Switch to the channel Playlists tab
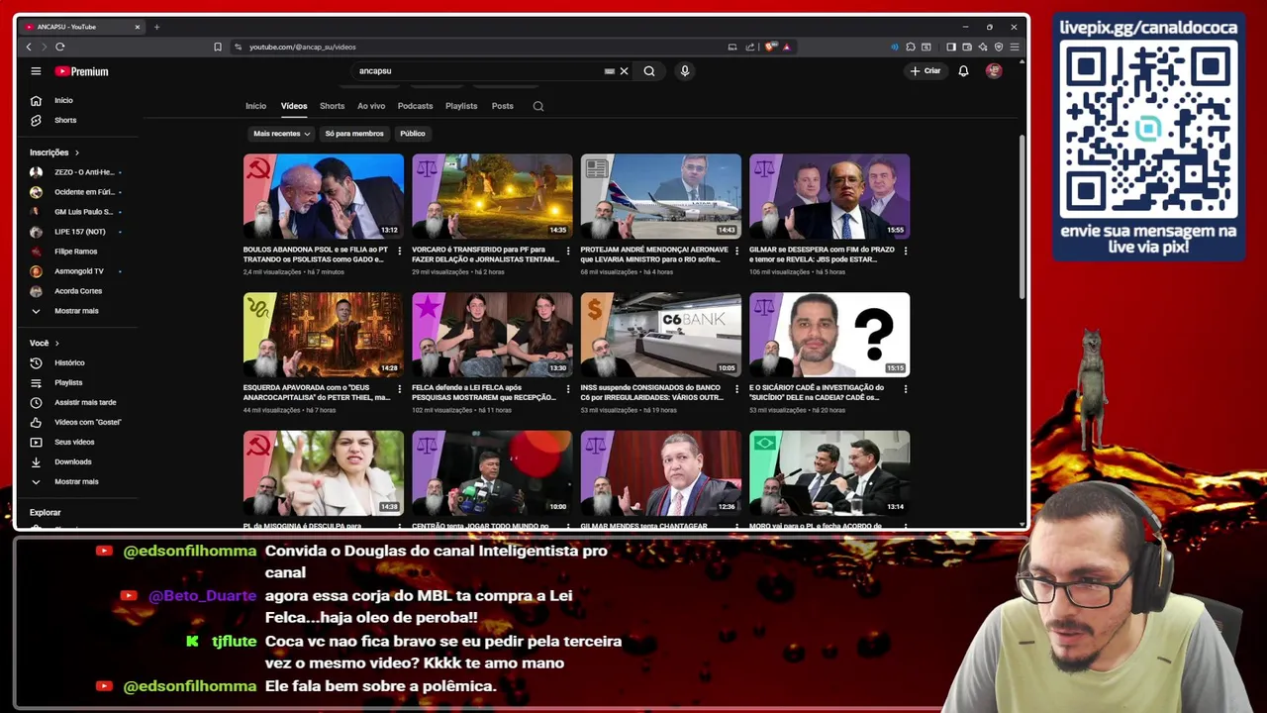The image size is (1267, 713). point(461,106)
